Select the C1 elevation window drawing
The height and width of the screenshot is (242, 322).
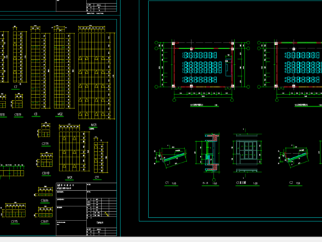pos(247,153)
